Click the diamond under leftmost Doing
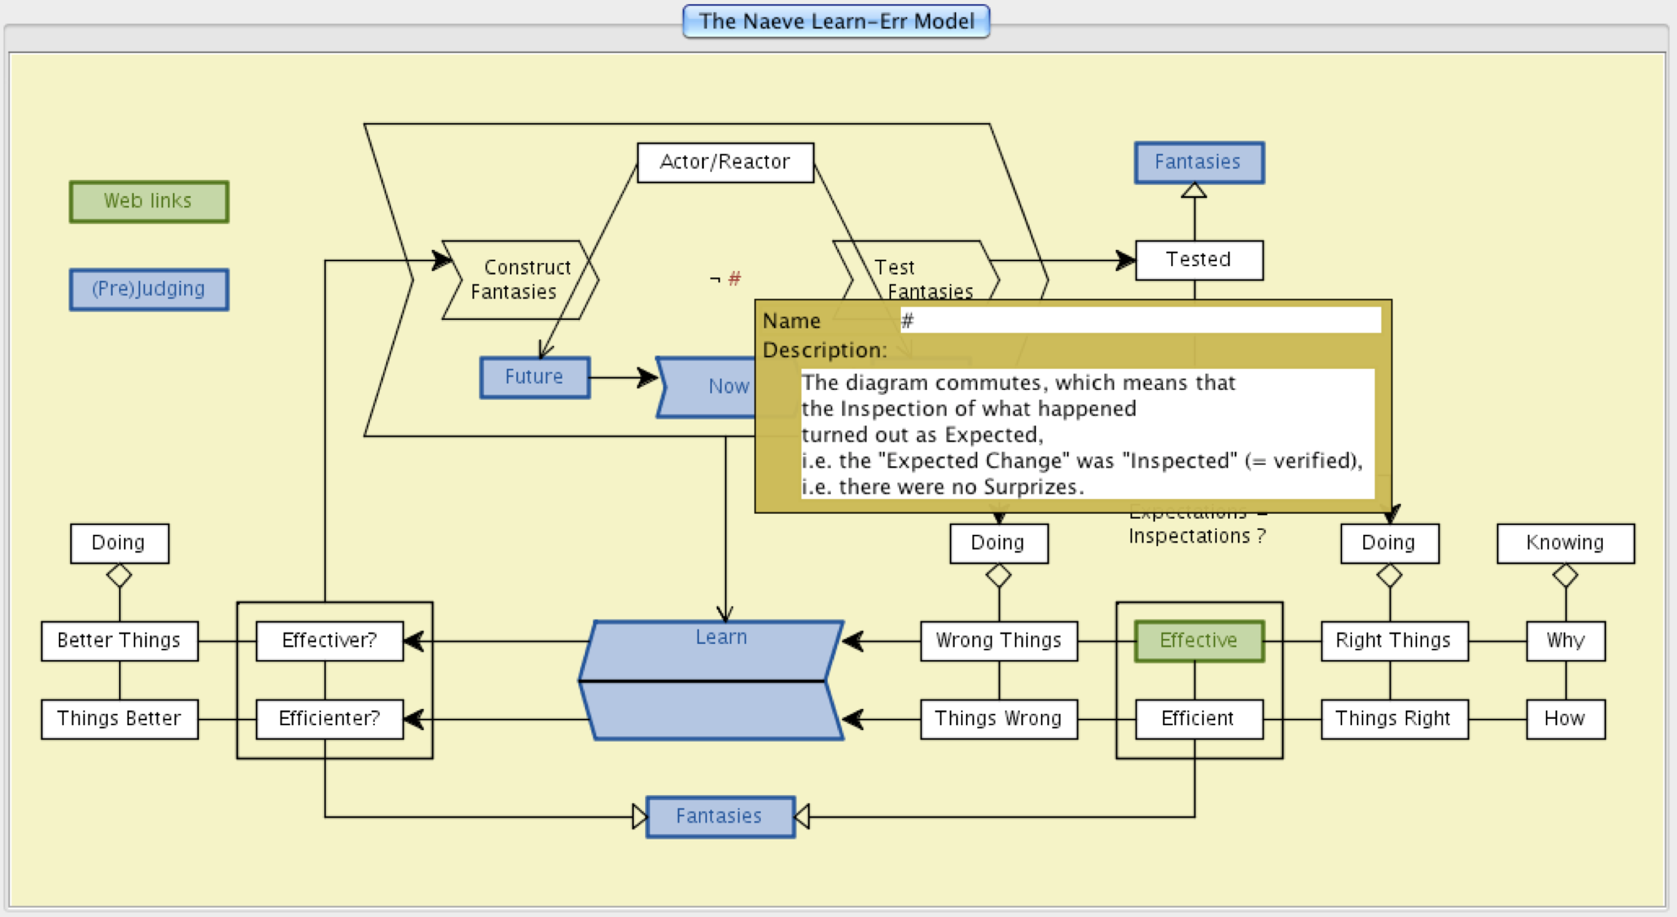 tap(119, 576)
